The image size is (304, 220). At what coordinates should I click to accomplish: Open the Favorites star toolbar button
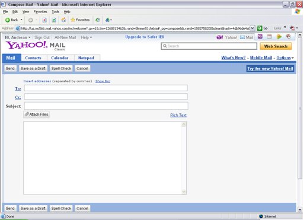point(80,20)
